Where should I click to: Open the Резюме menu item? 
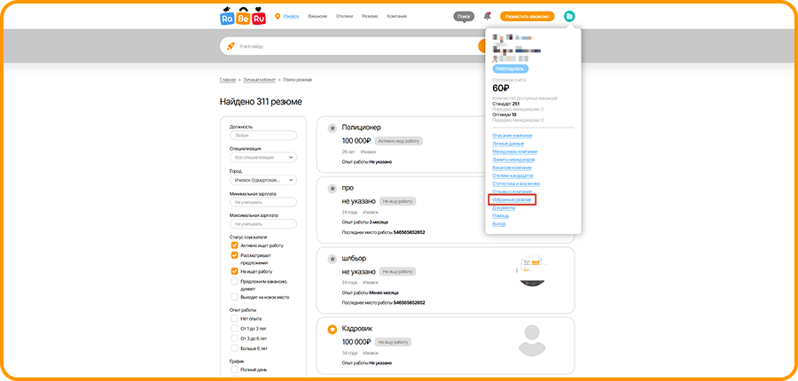coord(370,16)
